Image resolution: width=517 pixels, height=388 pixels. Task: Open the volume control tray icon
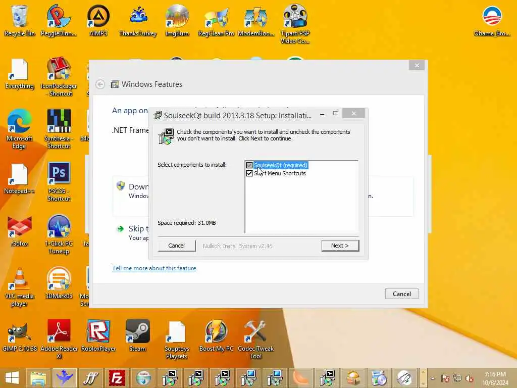click(469, 378)
